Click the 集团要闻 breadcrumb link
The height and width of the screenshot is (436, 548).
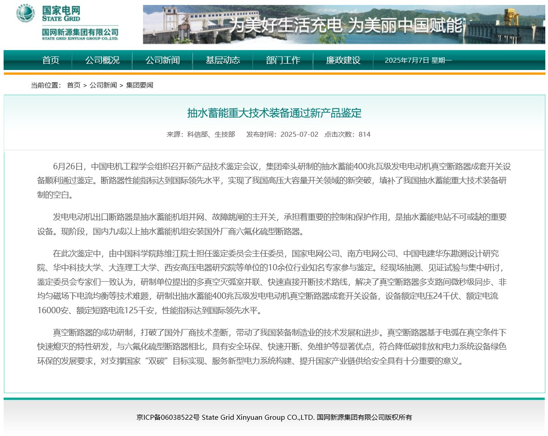[139, 85]
